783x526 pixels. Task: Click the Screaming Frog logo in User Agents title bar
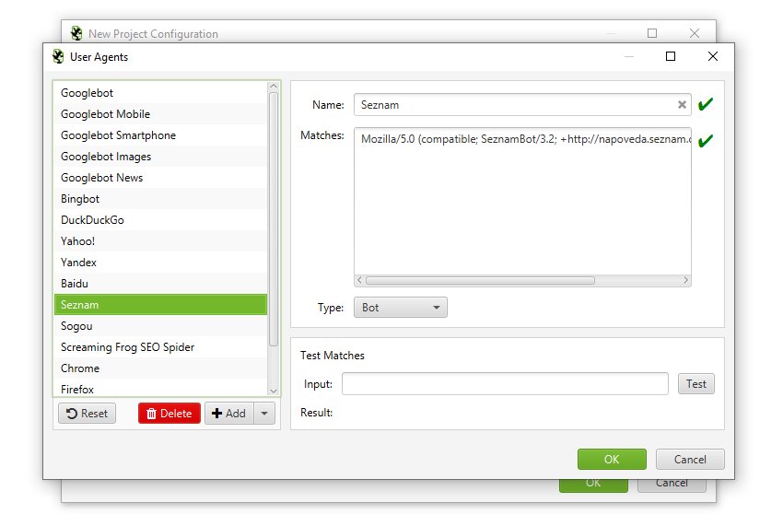click(x=58, y=56)
